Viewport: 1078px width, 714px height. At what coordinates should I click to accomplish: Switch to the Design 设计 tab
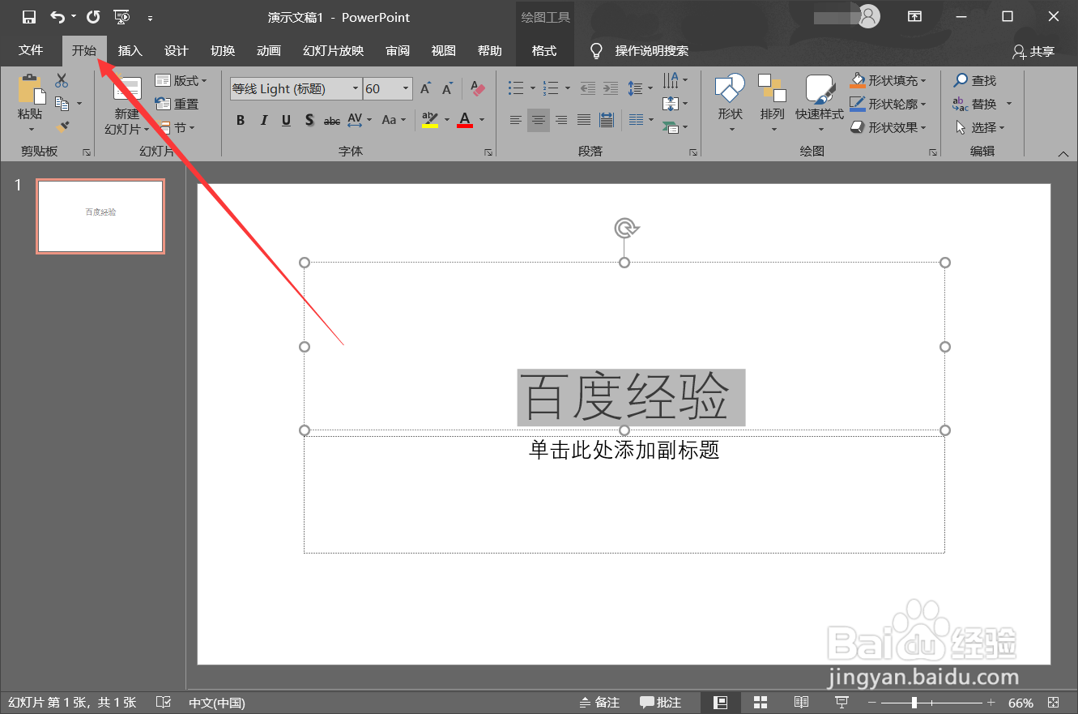(176, 50)
